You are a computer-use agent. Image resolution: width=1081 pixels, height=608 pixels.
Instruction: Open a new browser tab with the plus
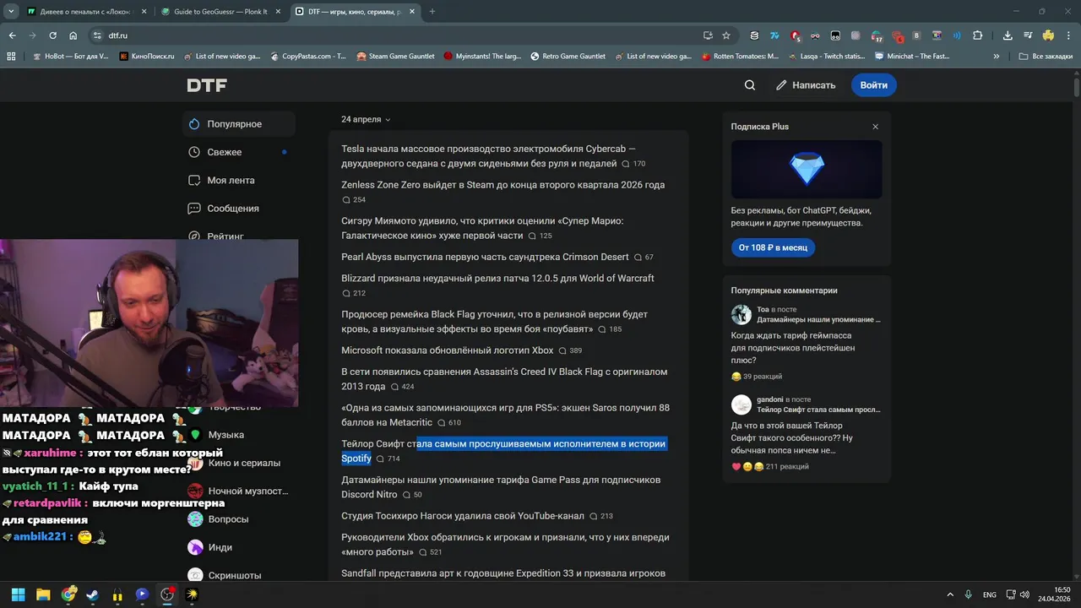pyautogui.click(x=432, y=12)
